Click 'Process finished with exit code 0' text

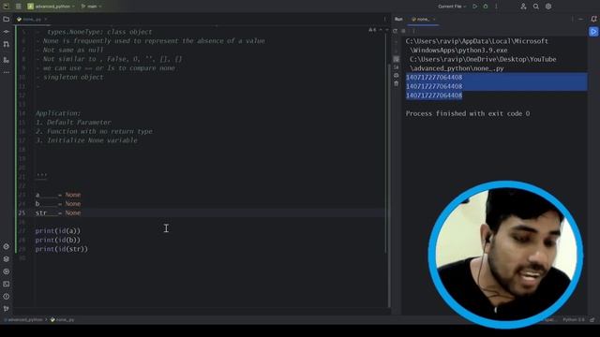tap(468, 113)
